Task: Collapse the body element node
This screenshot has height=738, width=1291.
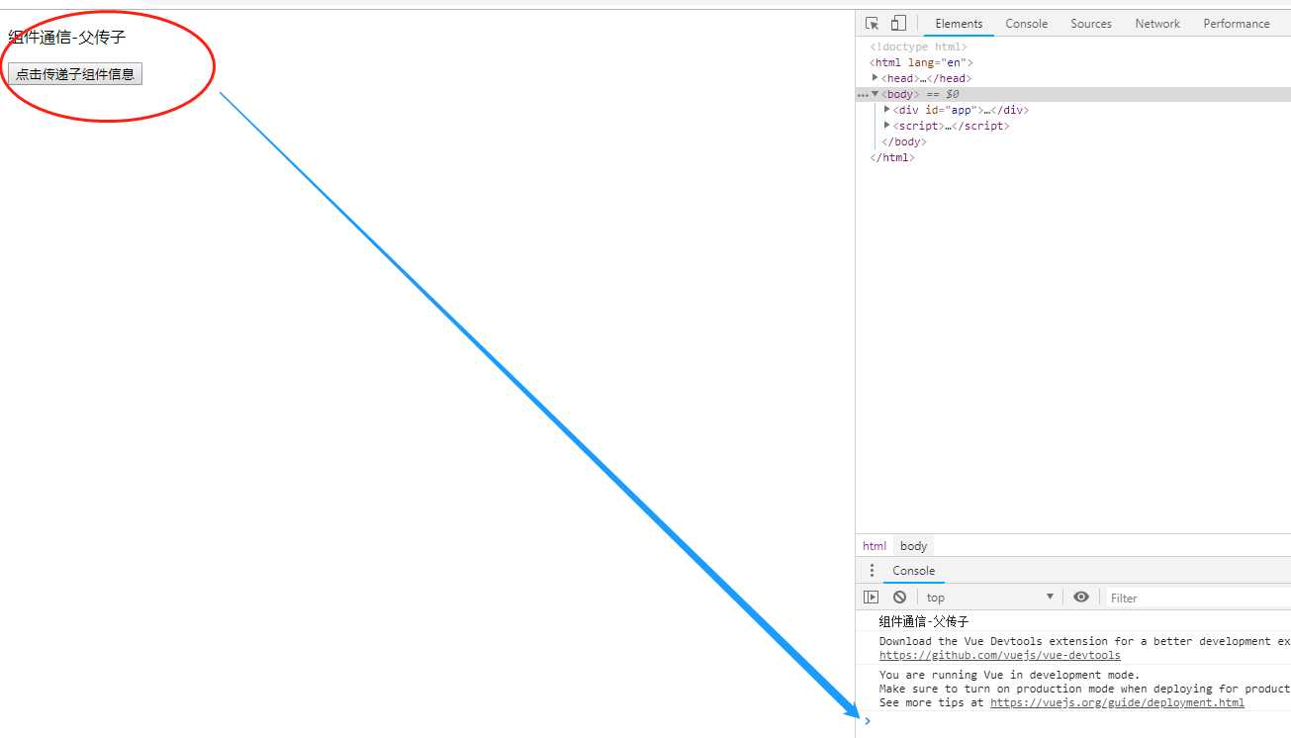Action: (875, 94)
